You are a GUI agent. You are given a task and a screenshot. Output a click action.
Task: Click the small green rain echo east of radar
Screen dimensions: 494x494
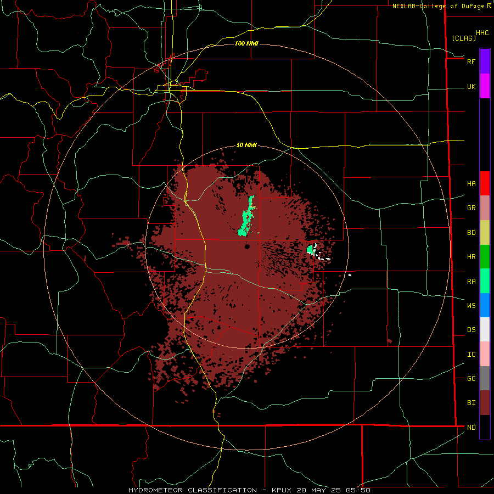pyautogui.click(x=310, y=250)
